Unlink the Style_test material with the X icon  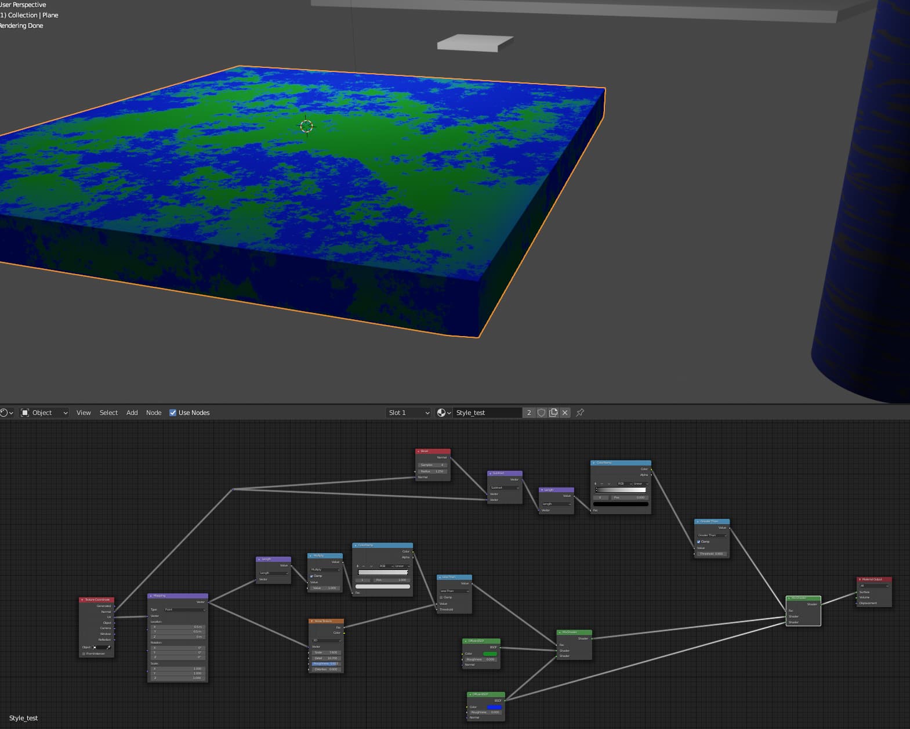coord(565,413)
